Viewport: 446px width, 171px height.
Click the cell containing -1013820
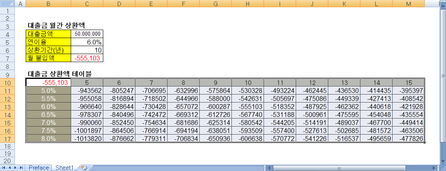[x=87, y=139]
